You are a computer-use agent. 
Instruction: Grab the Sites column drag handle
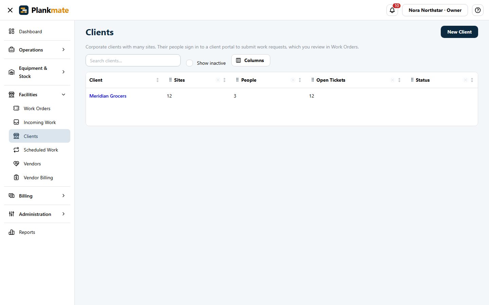170,80
